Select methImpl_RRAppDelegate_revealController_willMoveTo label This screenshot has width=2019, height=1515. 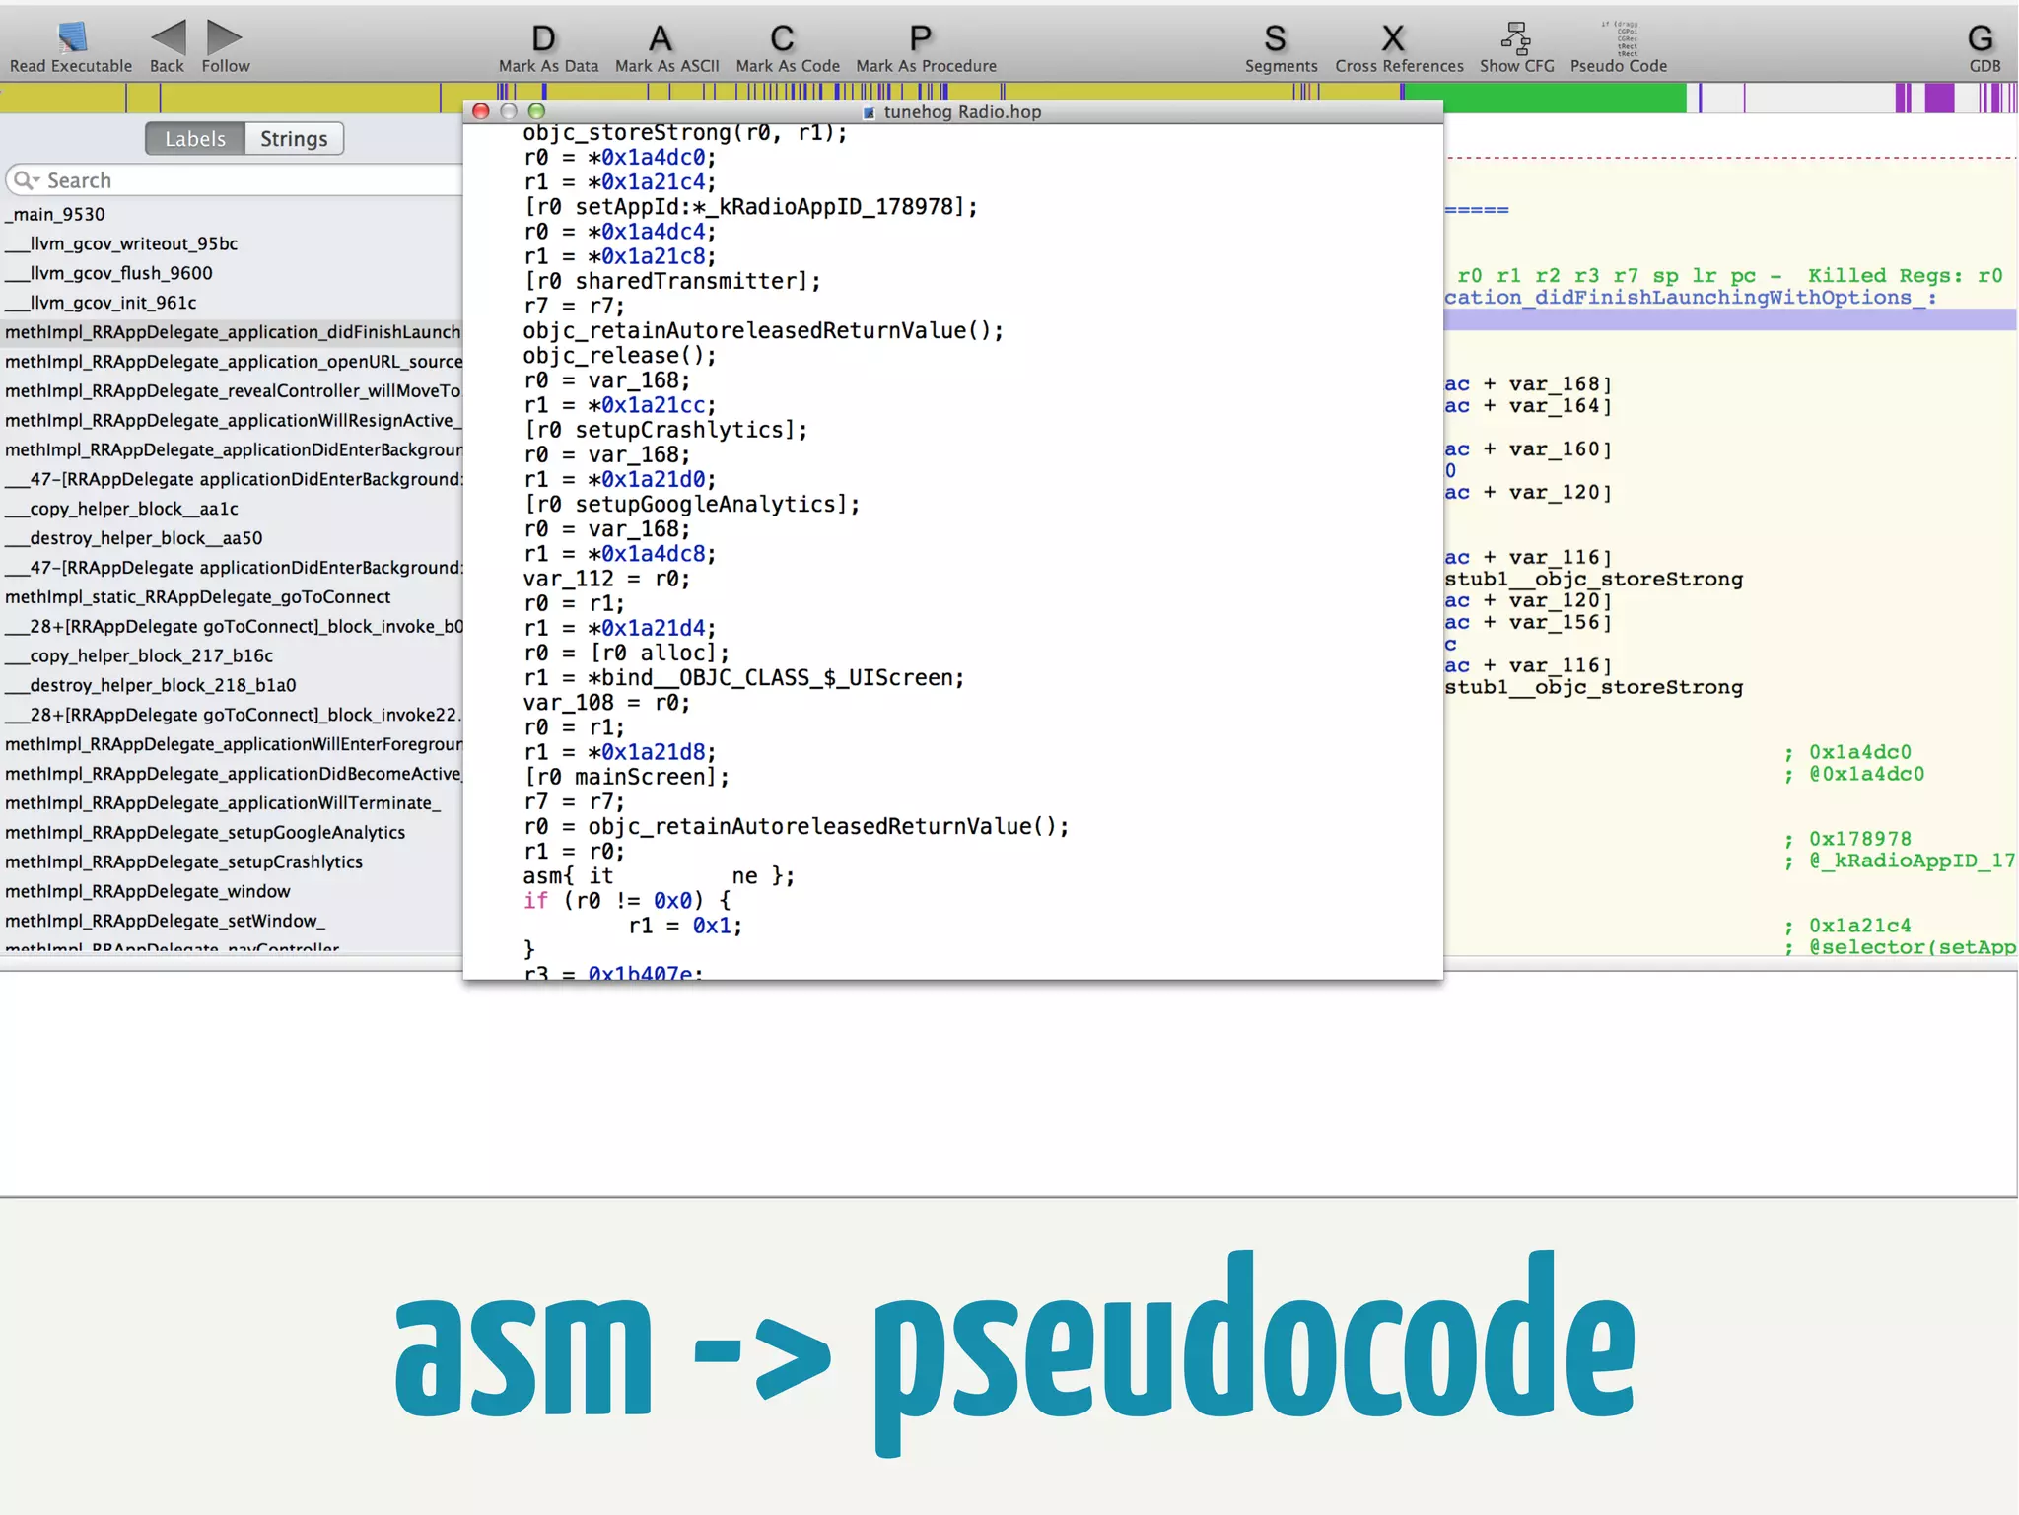232,391
